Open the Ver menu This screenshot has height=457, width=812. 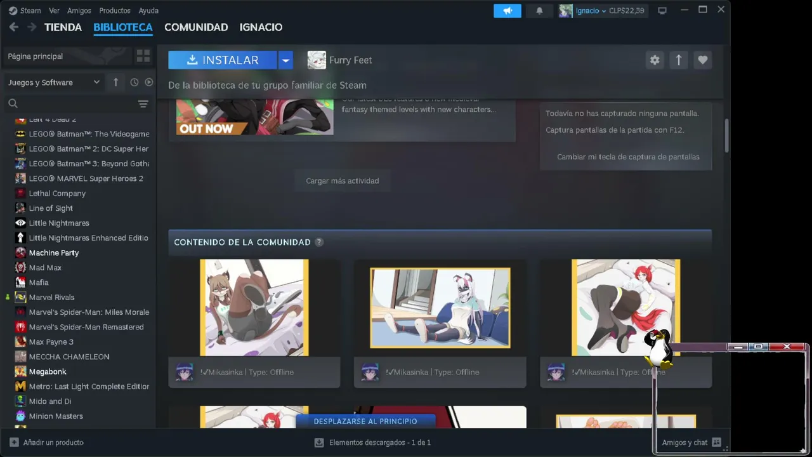pos(54,11)
